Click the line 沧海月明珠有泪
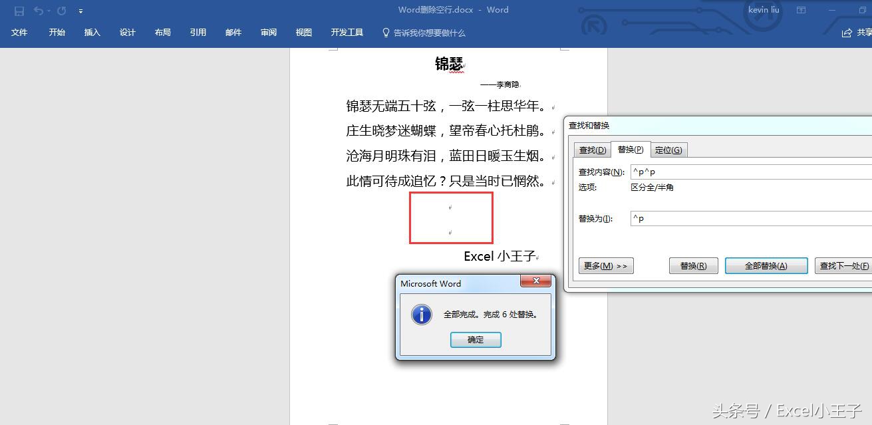This screenshot has height=425, width=872. tap(391, 156)
